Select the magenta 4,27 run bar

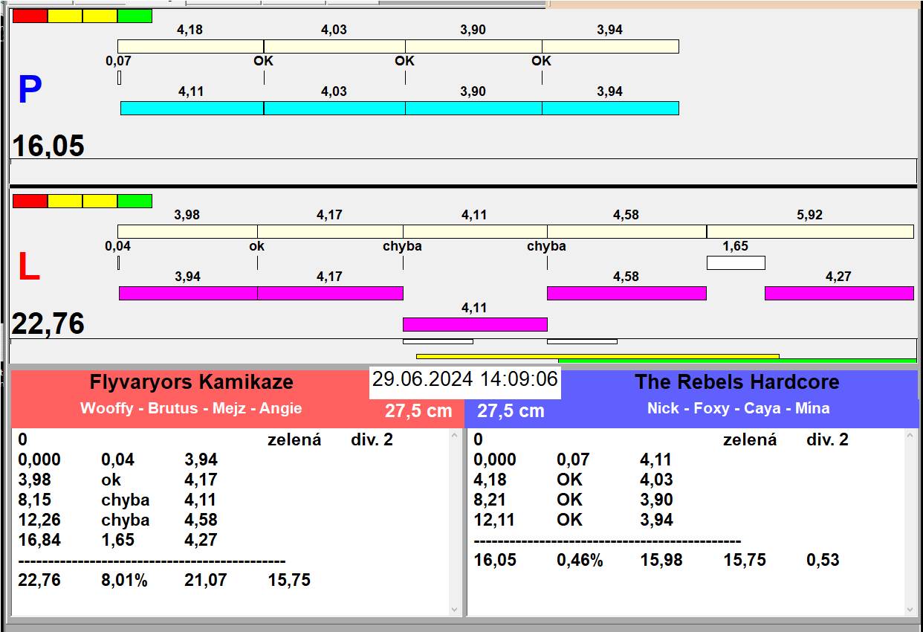839,294
